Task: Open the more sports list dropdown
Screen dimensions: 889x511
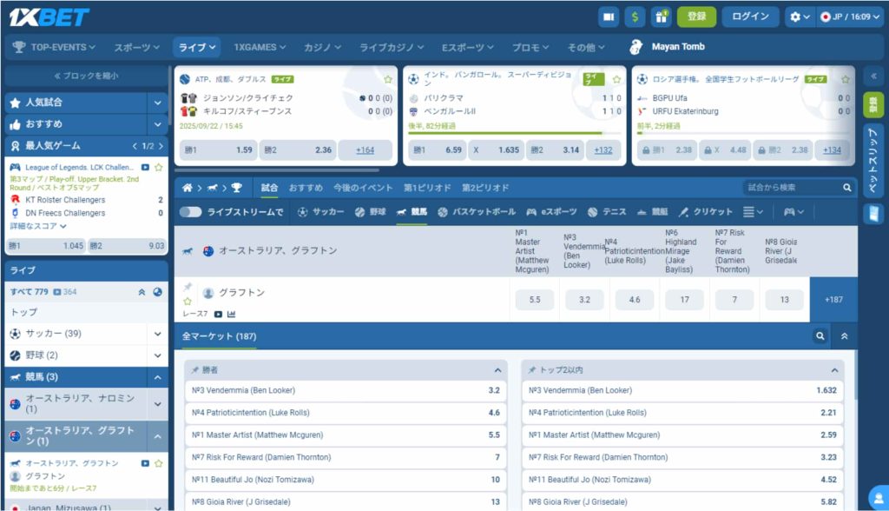Action: (753, 212)
